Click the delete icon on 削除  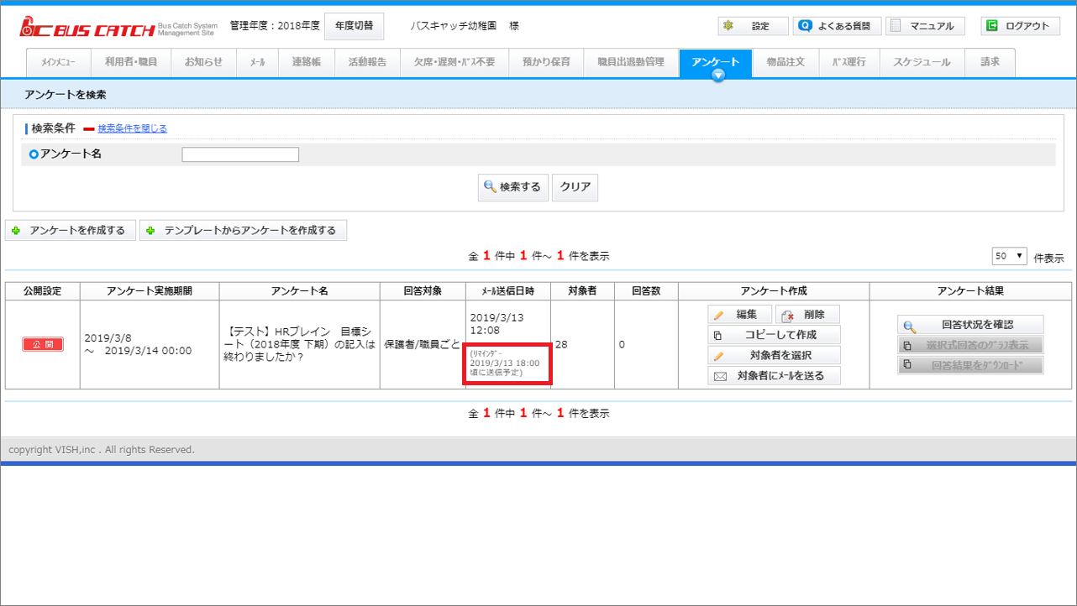[x=787, y=316]
